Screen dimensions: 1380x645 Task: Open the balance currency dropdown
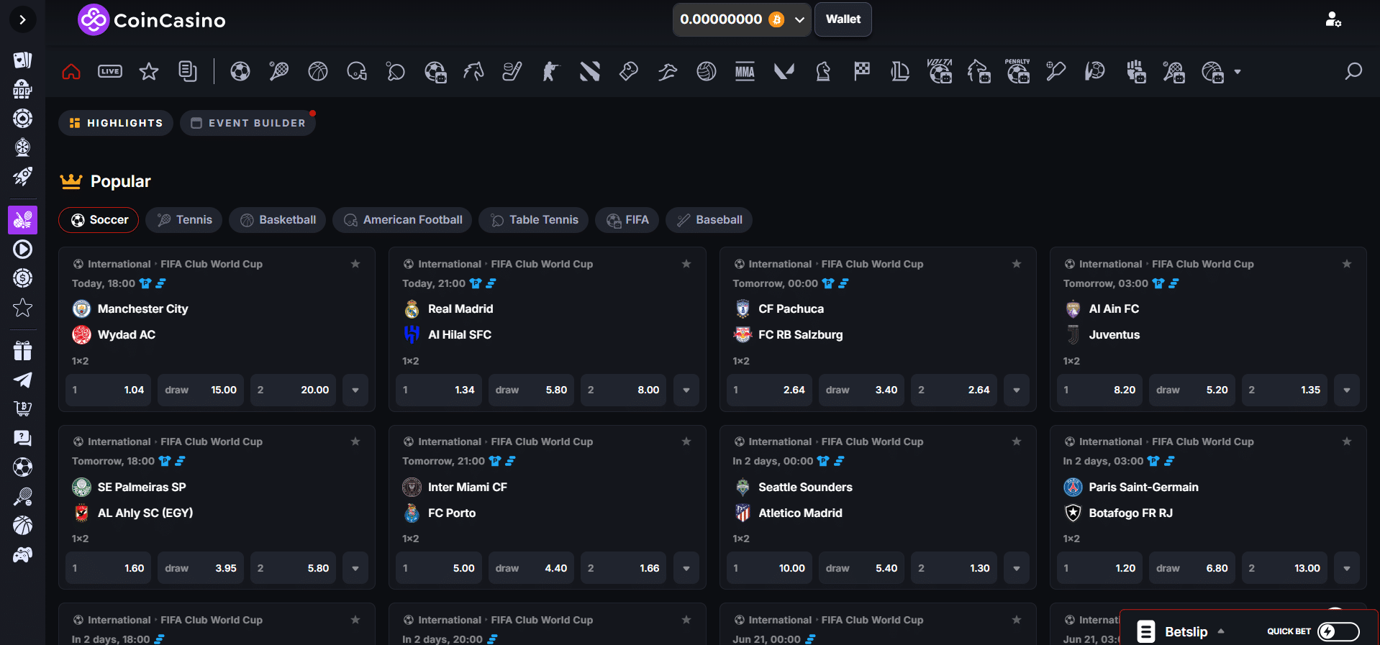click(742, 19)
